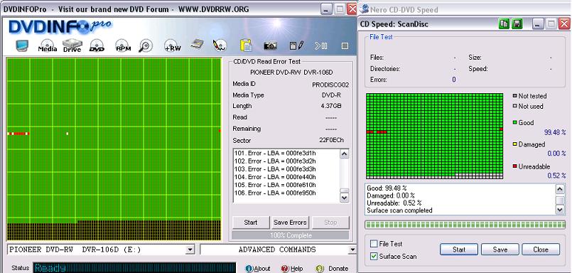Click error list scroll-down arrow
The height and width of the screenshot is (273, 572).
(x=345, y=198)
